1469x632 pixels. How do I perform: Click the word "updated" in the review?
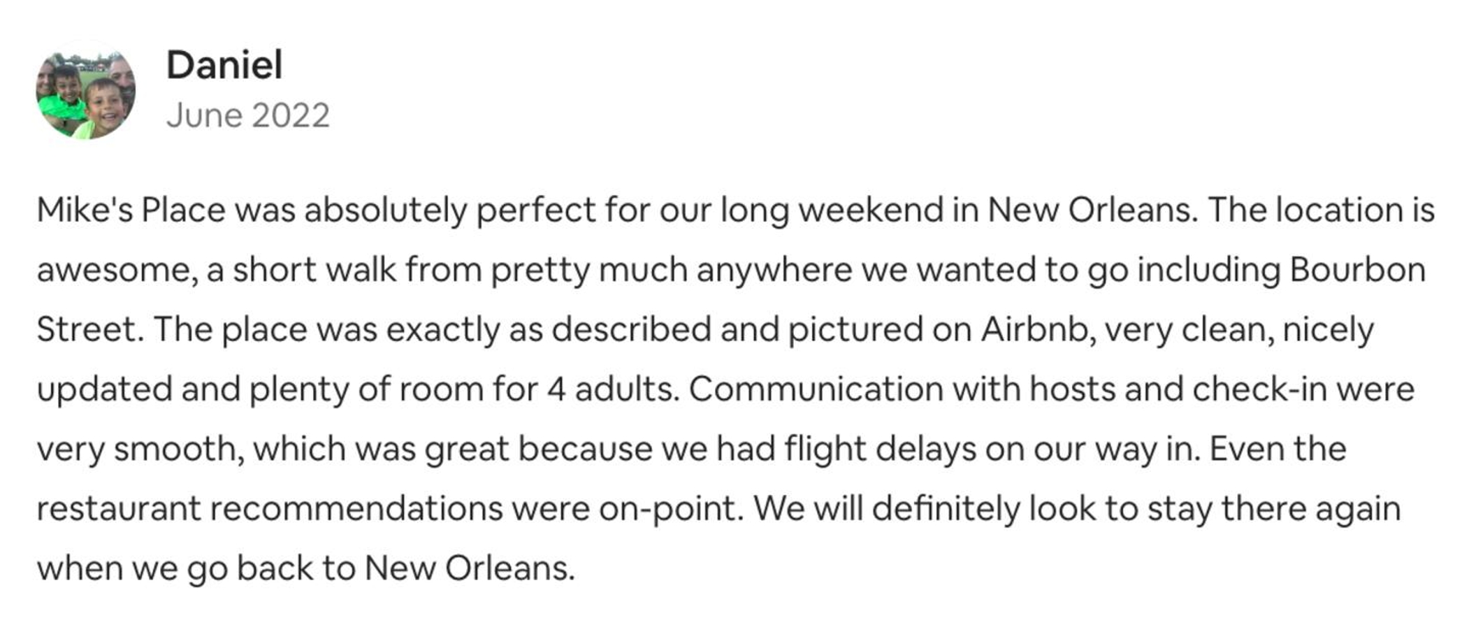coord(104,389)
